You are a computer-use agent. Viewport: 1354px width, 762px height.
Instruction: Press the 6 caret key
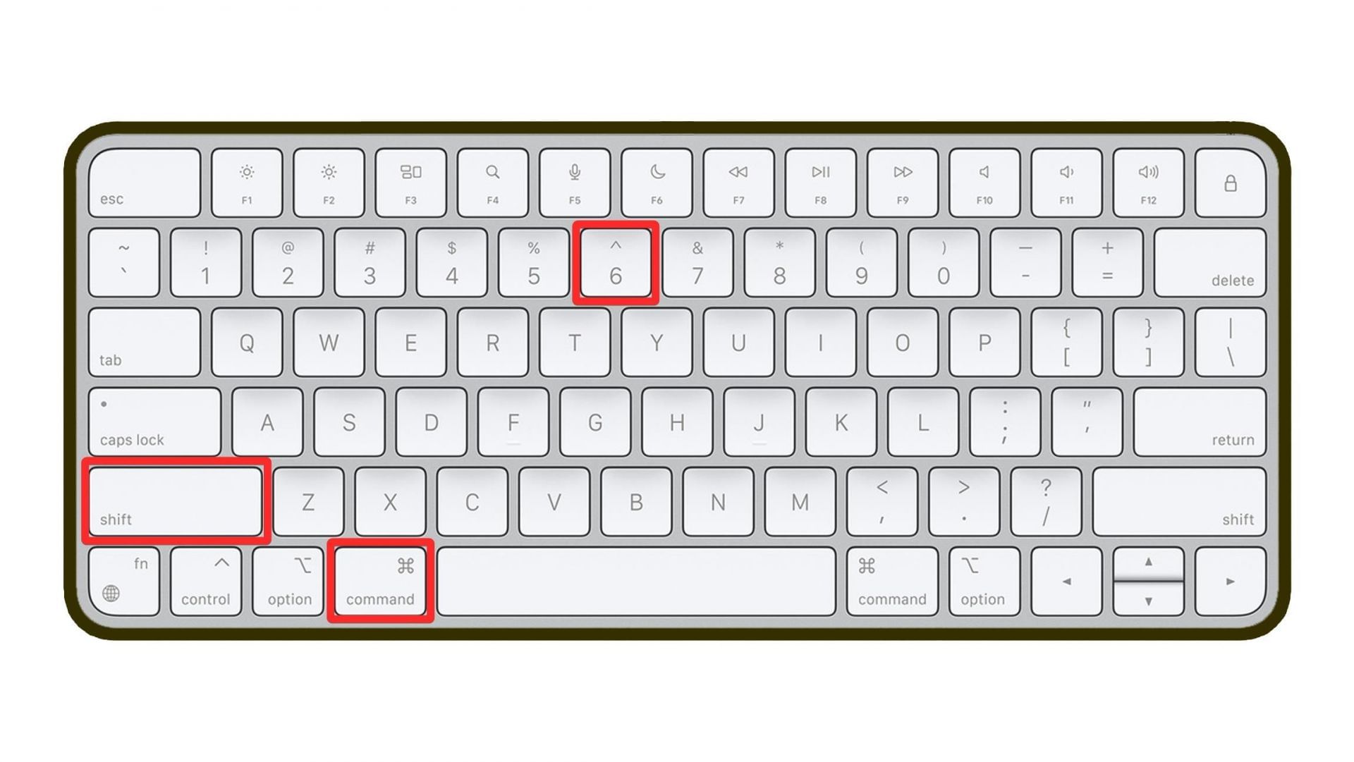[x=614, y=261]
